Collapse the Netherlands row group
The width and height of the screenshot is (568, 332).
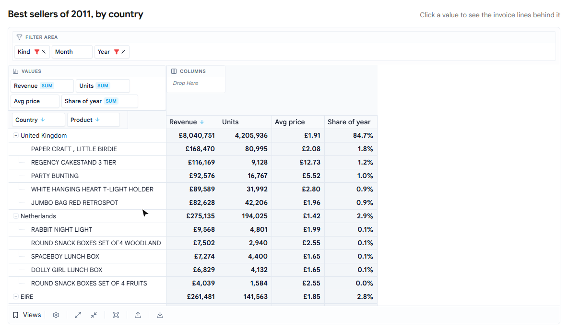(x=15, y=216)
